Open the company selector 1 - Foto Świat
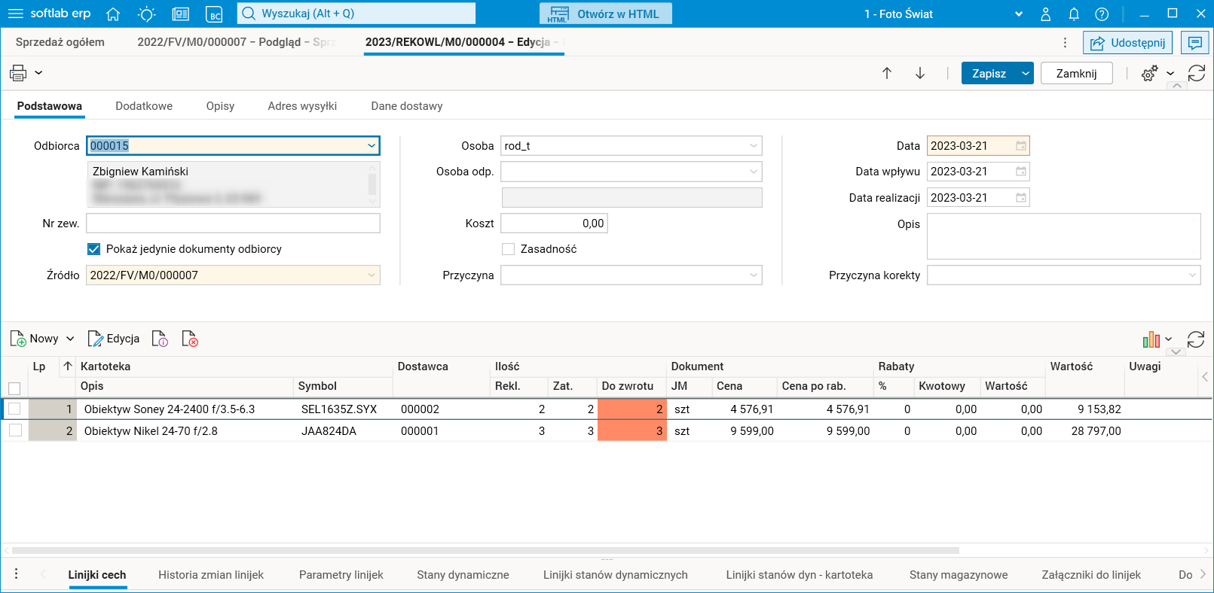The width and height of the screenshot is (1214, 593). tap(943, 14)
